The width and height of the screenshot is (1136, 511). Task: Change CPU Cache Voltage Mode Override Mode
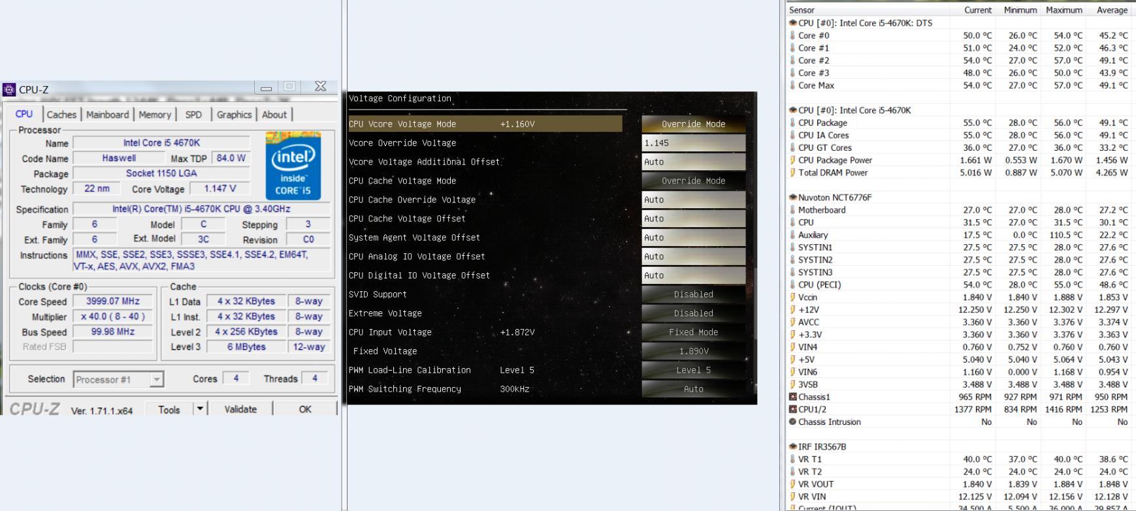[693, 181]
